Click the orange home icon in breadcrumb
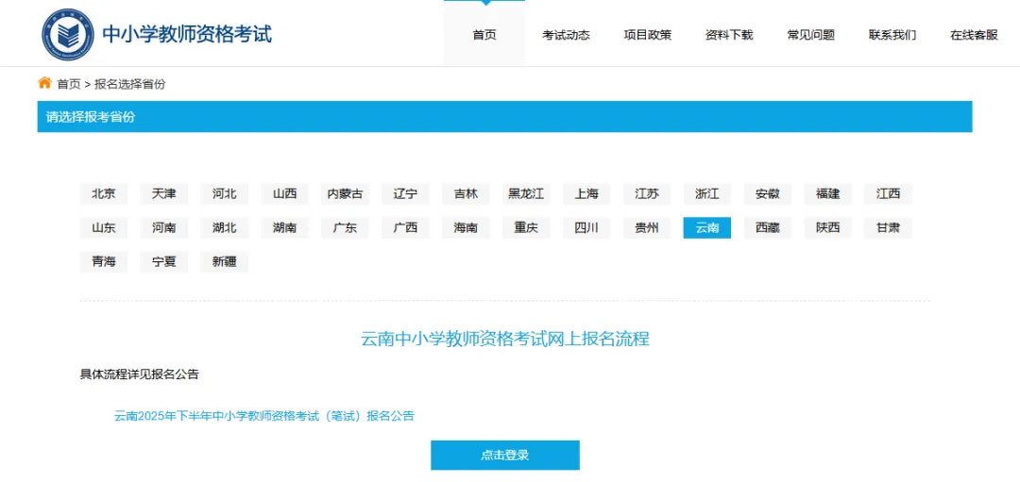 click(44, 83)
